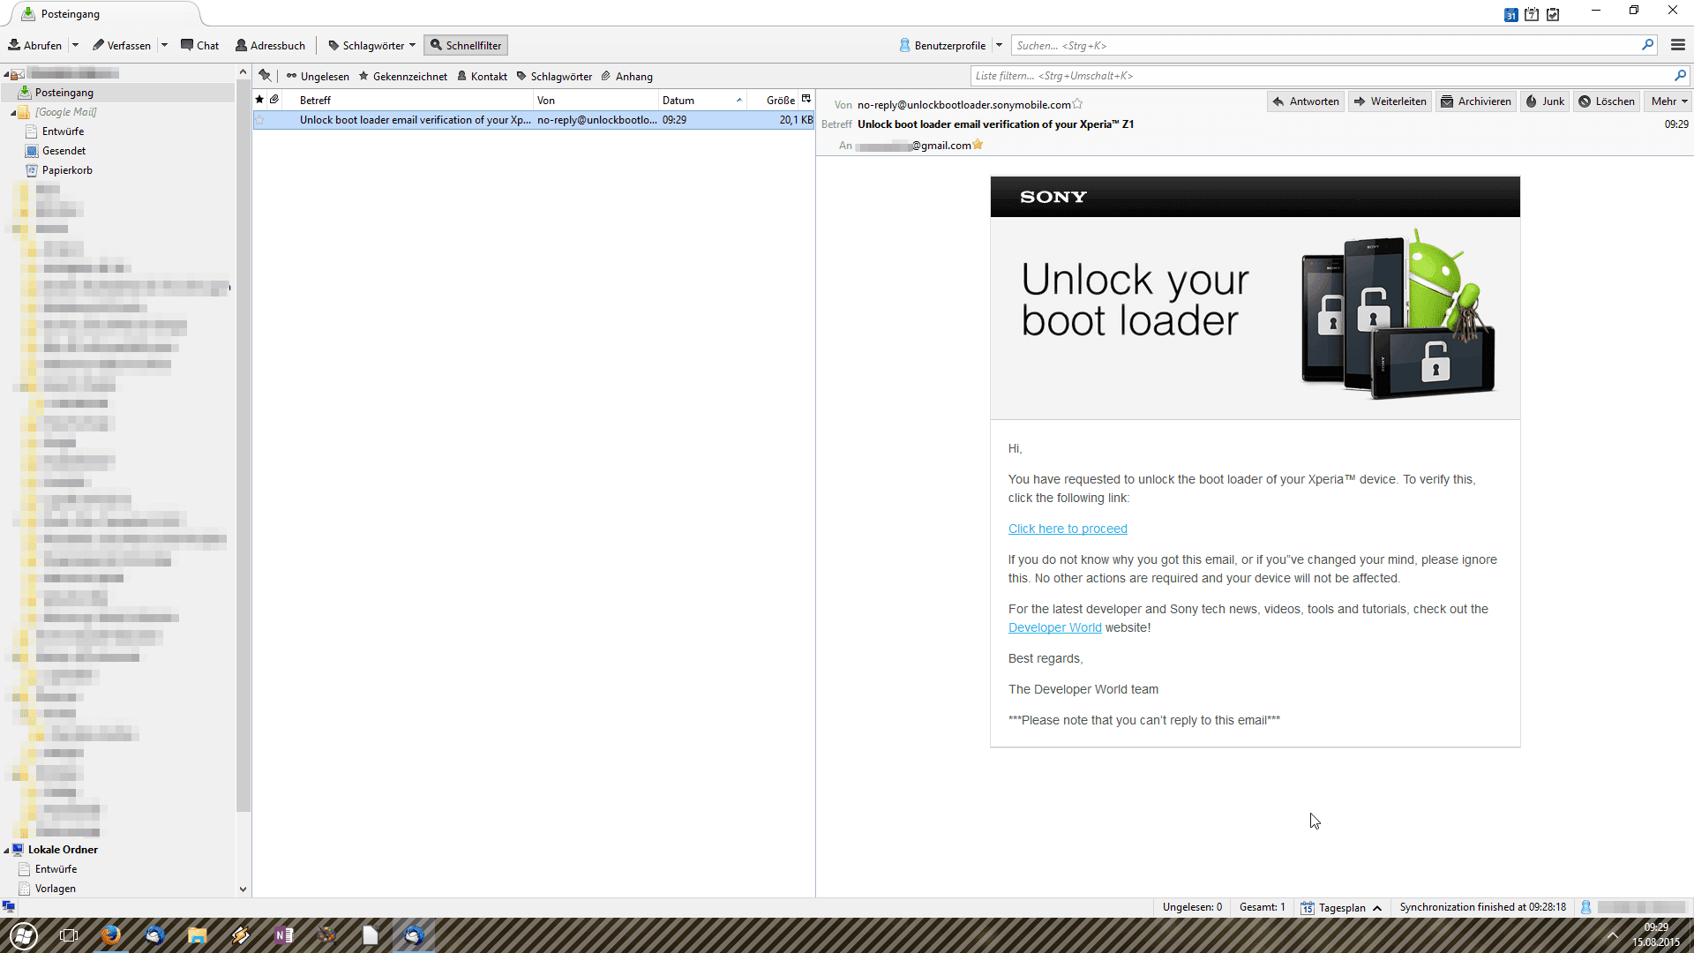Open the Entwürfe folder under Lokale Ordner
1694x953 pixels.
pos(56,869)
